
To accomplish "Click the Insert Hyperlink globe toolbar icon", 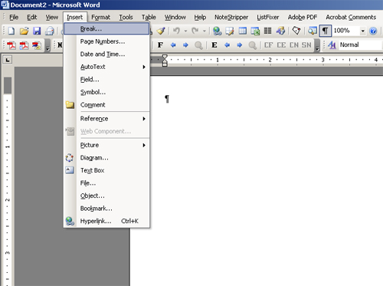I will 218,31.
